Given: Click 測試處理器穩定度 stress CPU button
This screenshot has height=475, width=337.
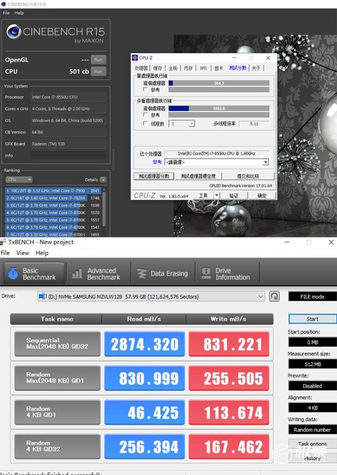Looking at the screenshot, I should pyautogui.click(x=198, y=176).
